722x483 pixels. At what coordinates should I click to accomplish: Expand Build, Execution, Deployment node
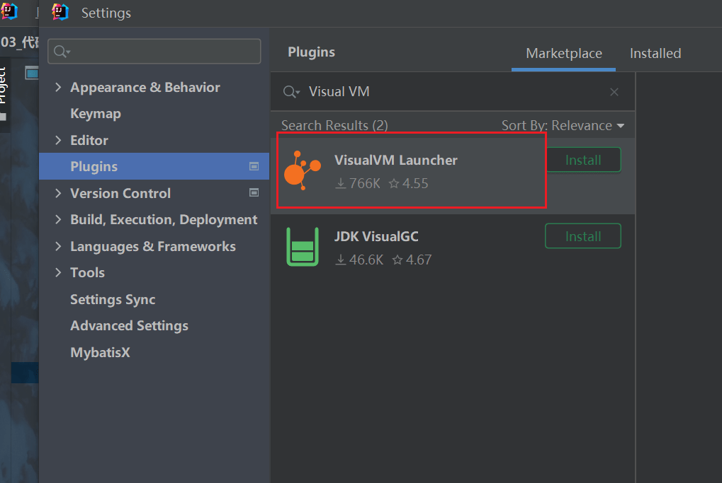pos(58,220)
